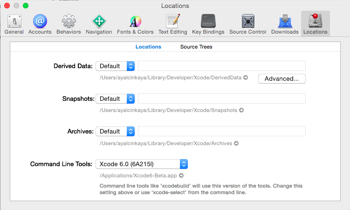The height and width of the screenshot is (210, 350).
Task: Click the /Applications/Xcode6-Beta.app path text
Action: [138, 175]
